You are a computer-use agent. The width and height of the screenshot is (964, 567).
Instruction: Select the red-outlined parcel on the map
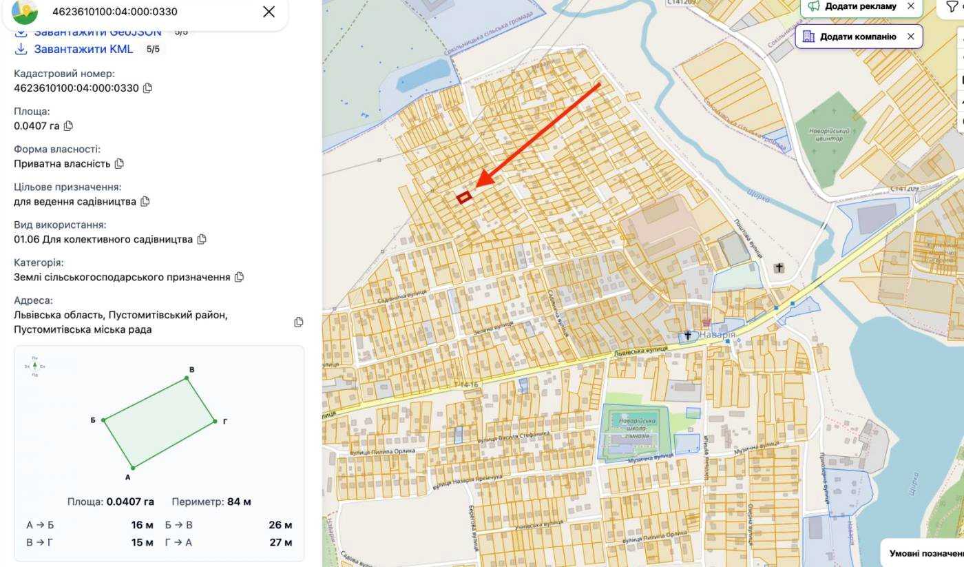coord(464,198)
